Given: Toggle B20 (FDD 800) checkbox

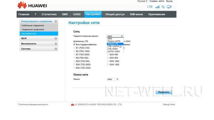Looking at the screenshot, I should click(x=74, y=61).
